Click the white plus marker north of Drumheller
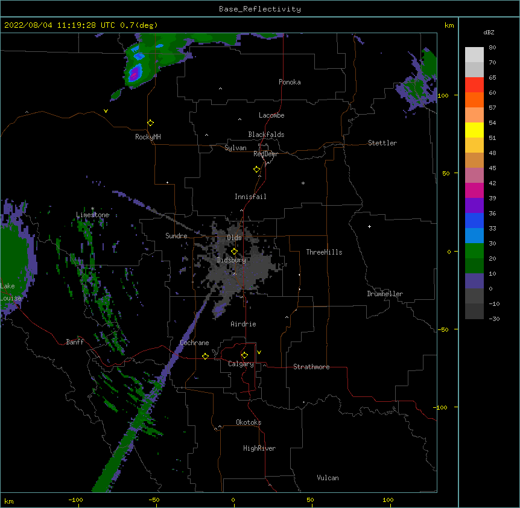 coord(369,226)
